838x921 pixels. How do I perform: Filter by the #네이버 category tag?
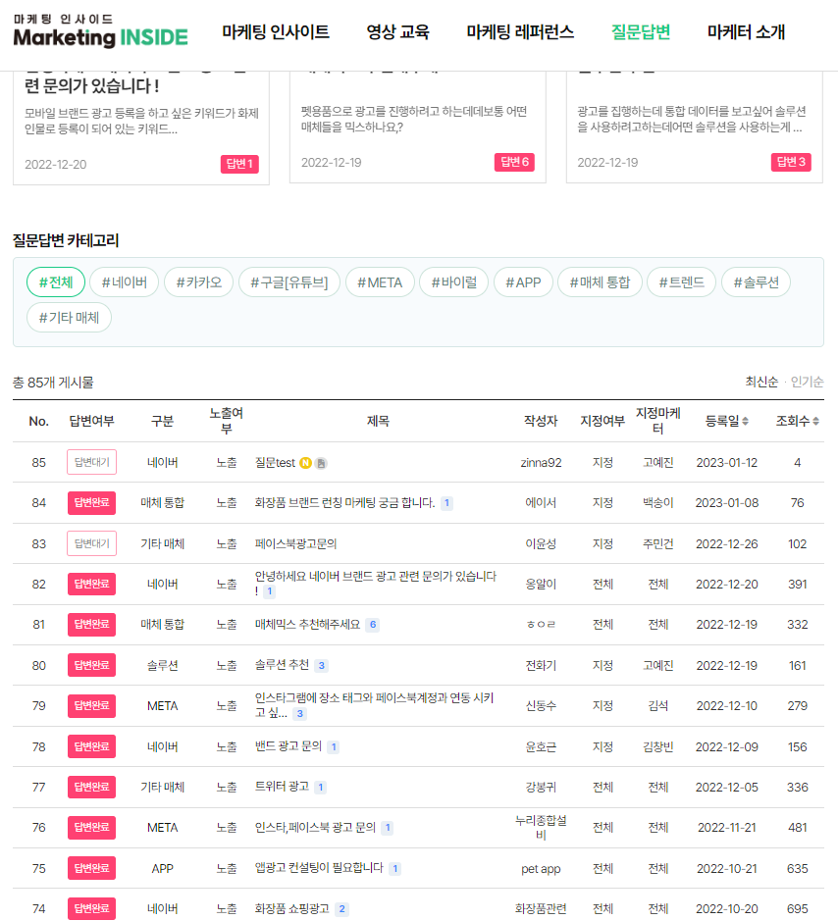[124, 281]
